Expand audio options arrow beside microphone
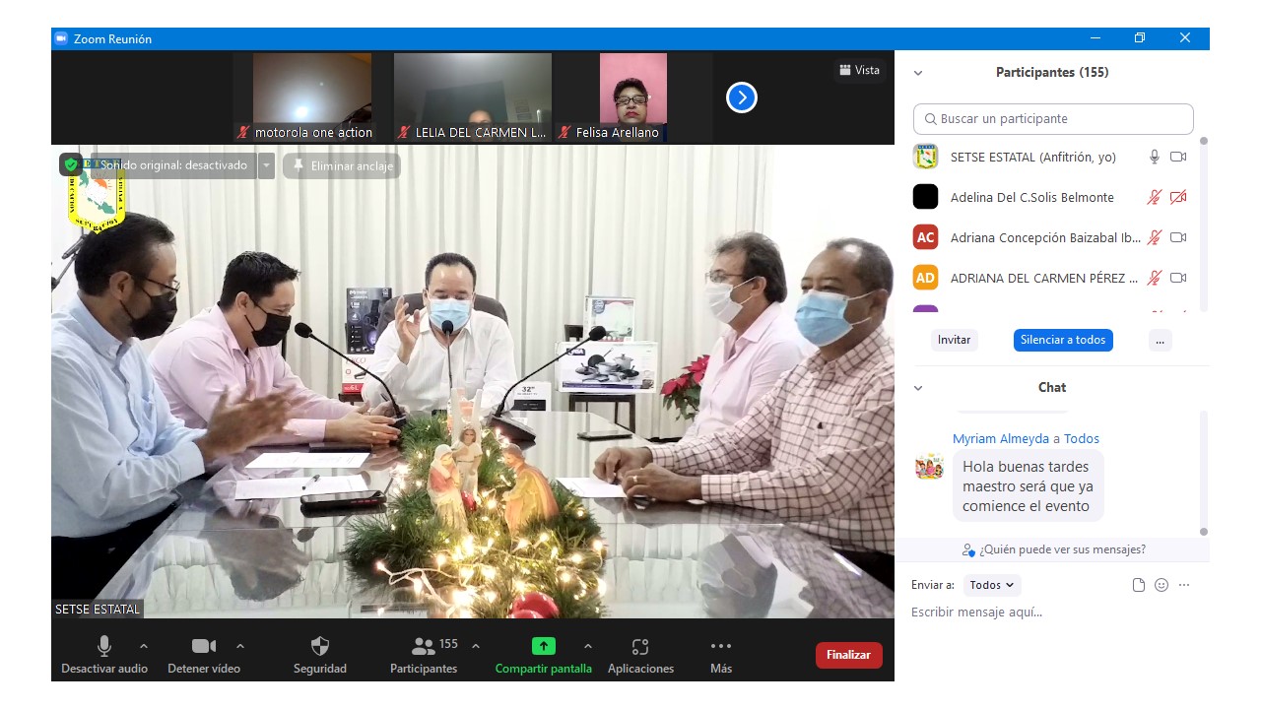 point(144,646)
